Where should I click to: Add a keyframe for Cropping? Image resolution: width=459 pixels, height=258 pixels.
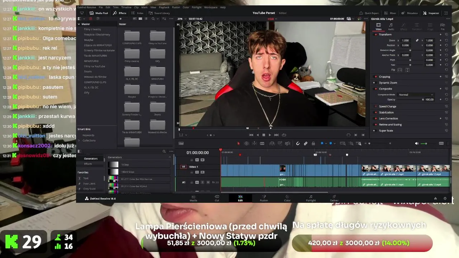(x=440, y=76)
